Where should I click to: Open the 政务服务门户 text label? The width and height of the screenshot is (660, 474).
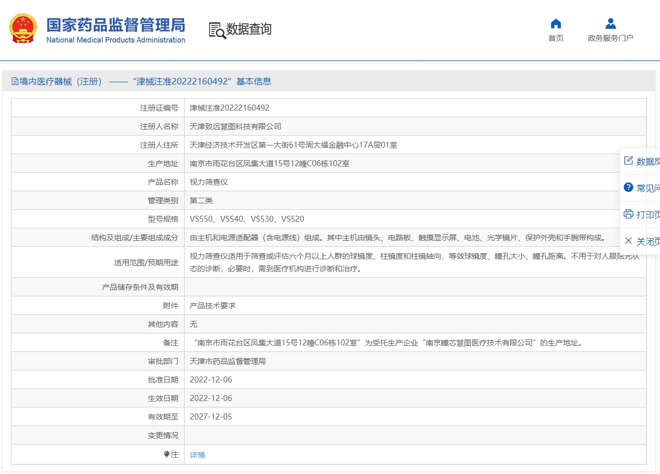tap(610, 38)
